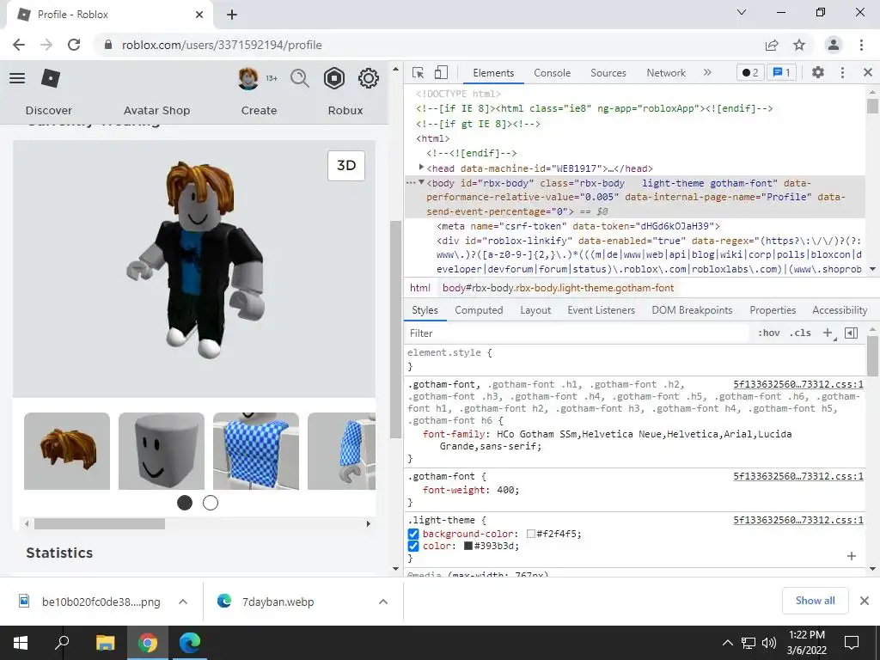This screenshot has height=660, width=880.
Task: Activate DevTools inspect element picker
Action: (418, 72)
